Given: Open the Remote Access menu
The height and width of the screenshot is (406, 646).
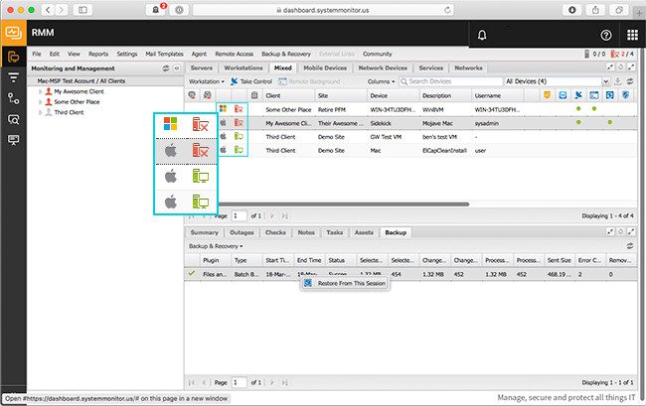Looking at the screenshot, I should pos(234,54).
